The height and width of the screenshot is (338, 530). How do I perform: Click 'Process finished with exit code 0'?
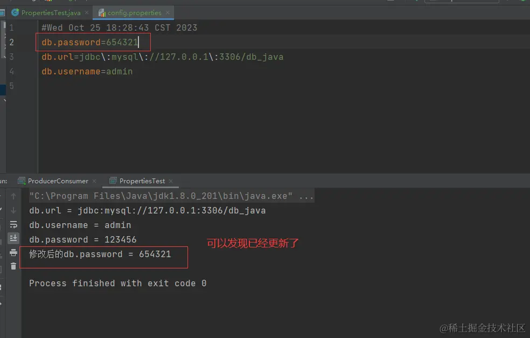[x=117, y=283]
